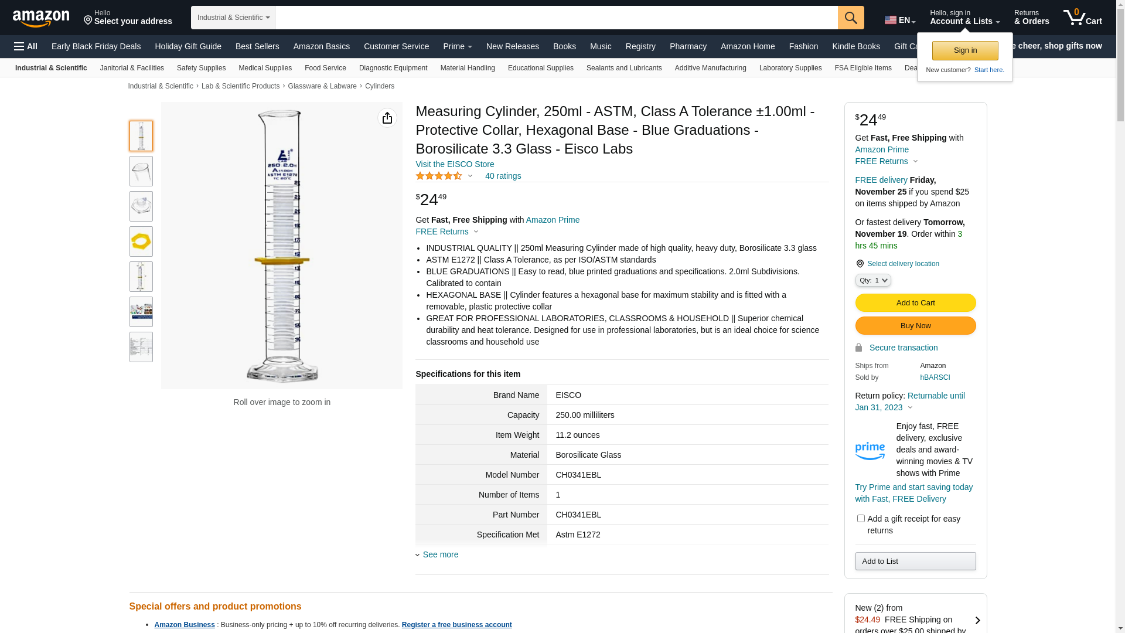Open Secure transaction link

click(x=904, y=348)
